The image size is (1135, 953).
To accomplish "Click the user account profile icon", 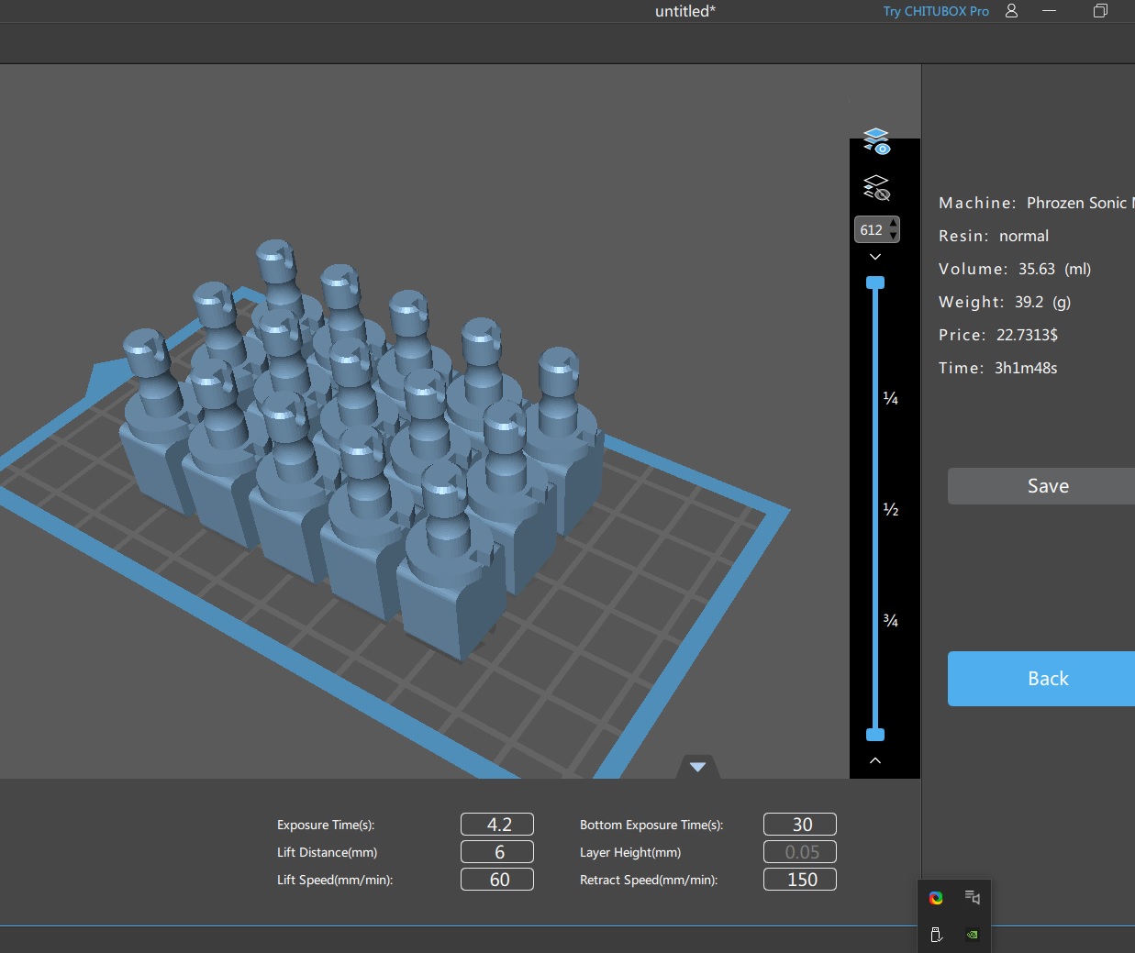I will [x=1011, y=11].
